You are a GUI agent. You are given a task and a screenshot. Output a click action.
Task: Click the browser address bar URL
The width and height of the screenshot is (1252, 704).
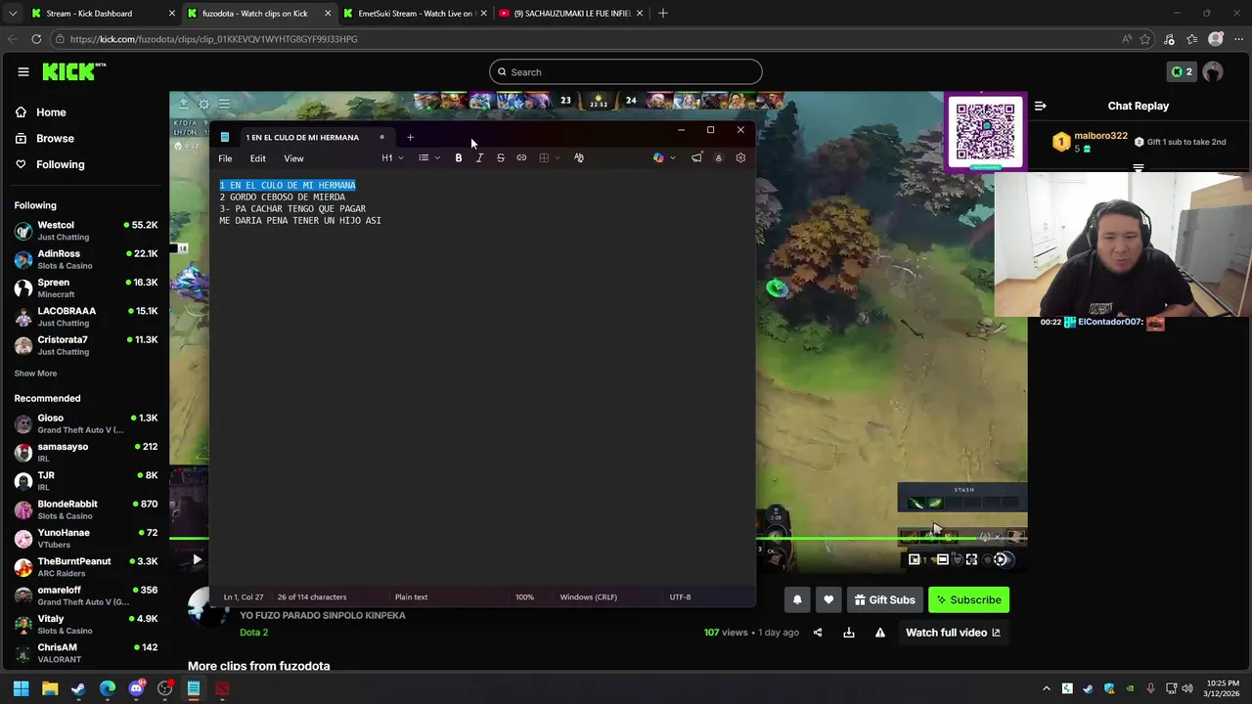(x=213, y=39)
